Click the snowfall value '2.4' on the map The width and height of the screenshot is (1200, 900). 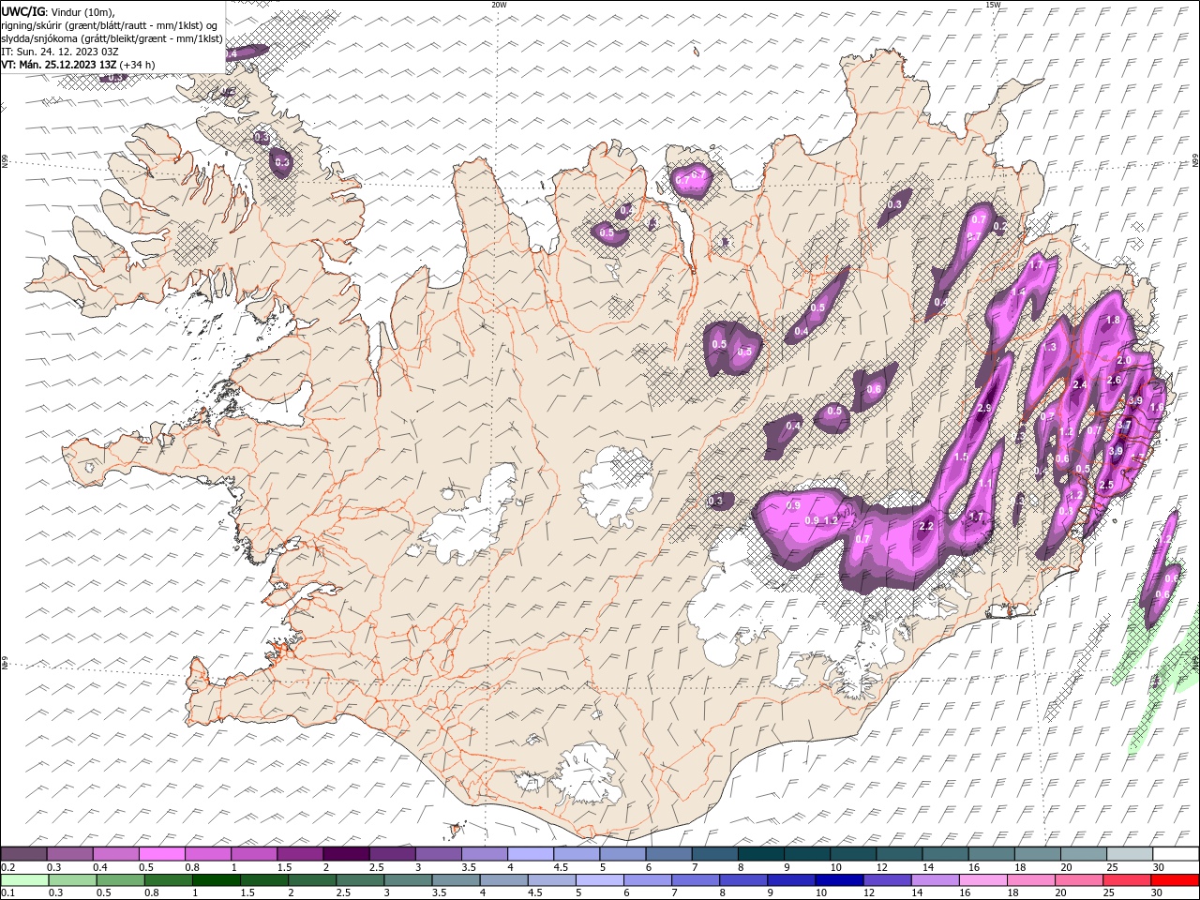1080,385
